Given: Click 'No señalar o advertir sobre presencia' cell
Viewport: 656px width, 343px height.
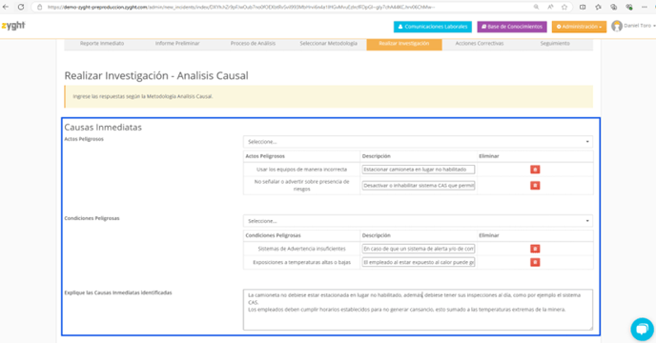Looking at the screenshot, I should coord(301,185).
